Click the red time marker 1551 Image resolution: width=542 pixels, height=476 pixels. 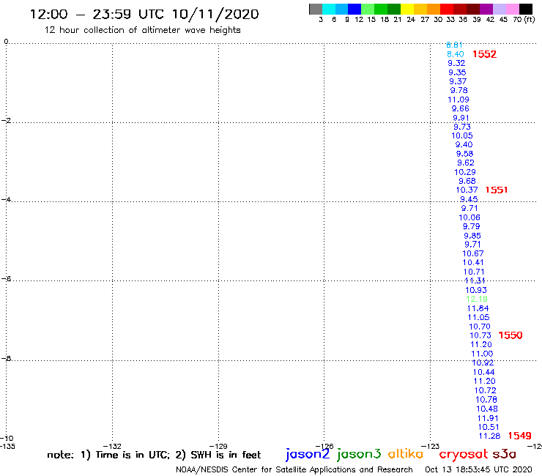click(x=497, y=190)
